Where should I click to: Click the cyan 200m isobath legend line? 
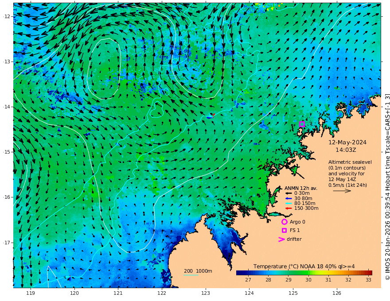(191, 275)
